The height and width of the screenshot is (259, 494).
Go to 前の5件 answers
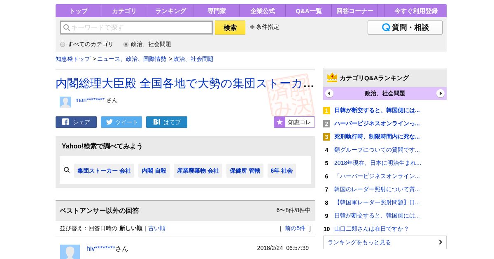295,228
